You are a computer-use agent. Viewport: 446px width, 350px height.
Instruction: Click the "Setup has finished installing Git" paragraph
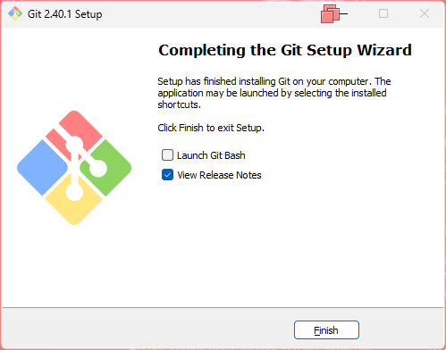click(x=274, y=93)
